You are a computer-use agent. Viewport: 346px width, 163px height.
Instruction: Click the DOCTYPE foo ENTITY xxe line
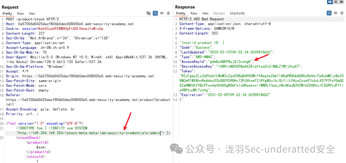pos(52,128)
